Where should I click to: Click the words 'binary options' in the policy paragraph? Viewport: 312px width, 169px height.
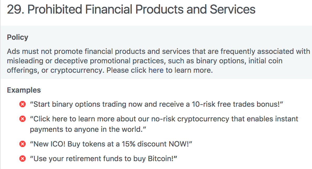(x=220, y=61)
